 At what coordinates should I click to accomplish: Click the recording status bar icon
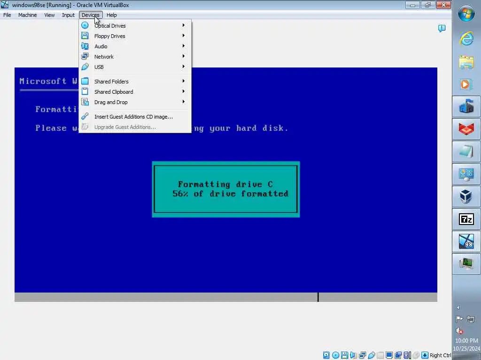398,355
